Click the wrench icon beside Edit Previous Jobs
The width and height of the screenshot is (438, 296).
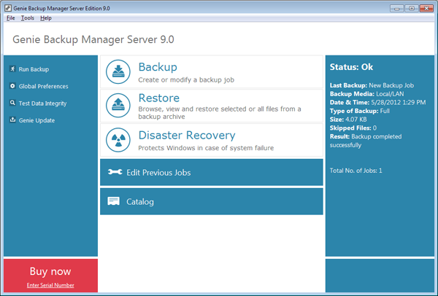pos(115,172)
